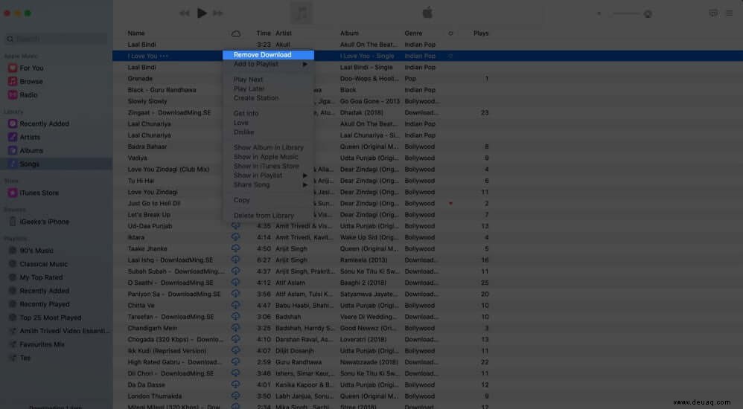Sort songs by the Name column header
Viewport: 743px width, 409px height.
tap(136, 33)
